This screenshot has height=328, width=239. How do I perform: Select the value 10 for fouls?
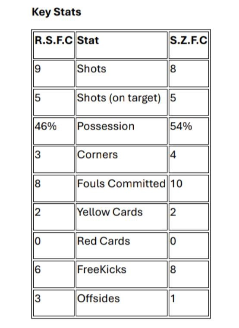tap(176, 183)
